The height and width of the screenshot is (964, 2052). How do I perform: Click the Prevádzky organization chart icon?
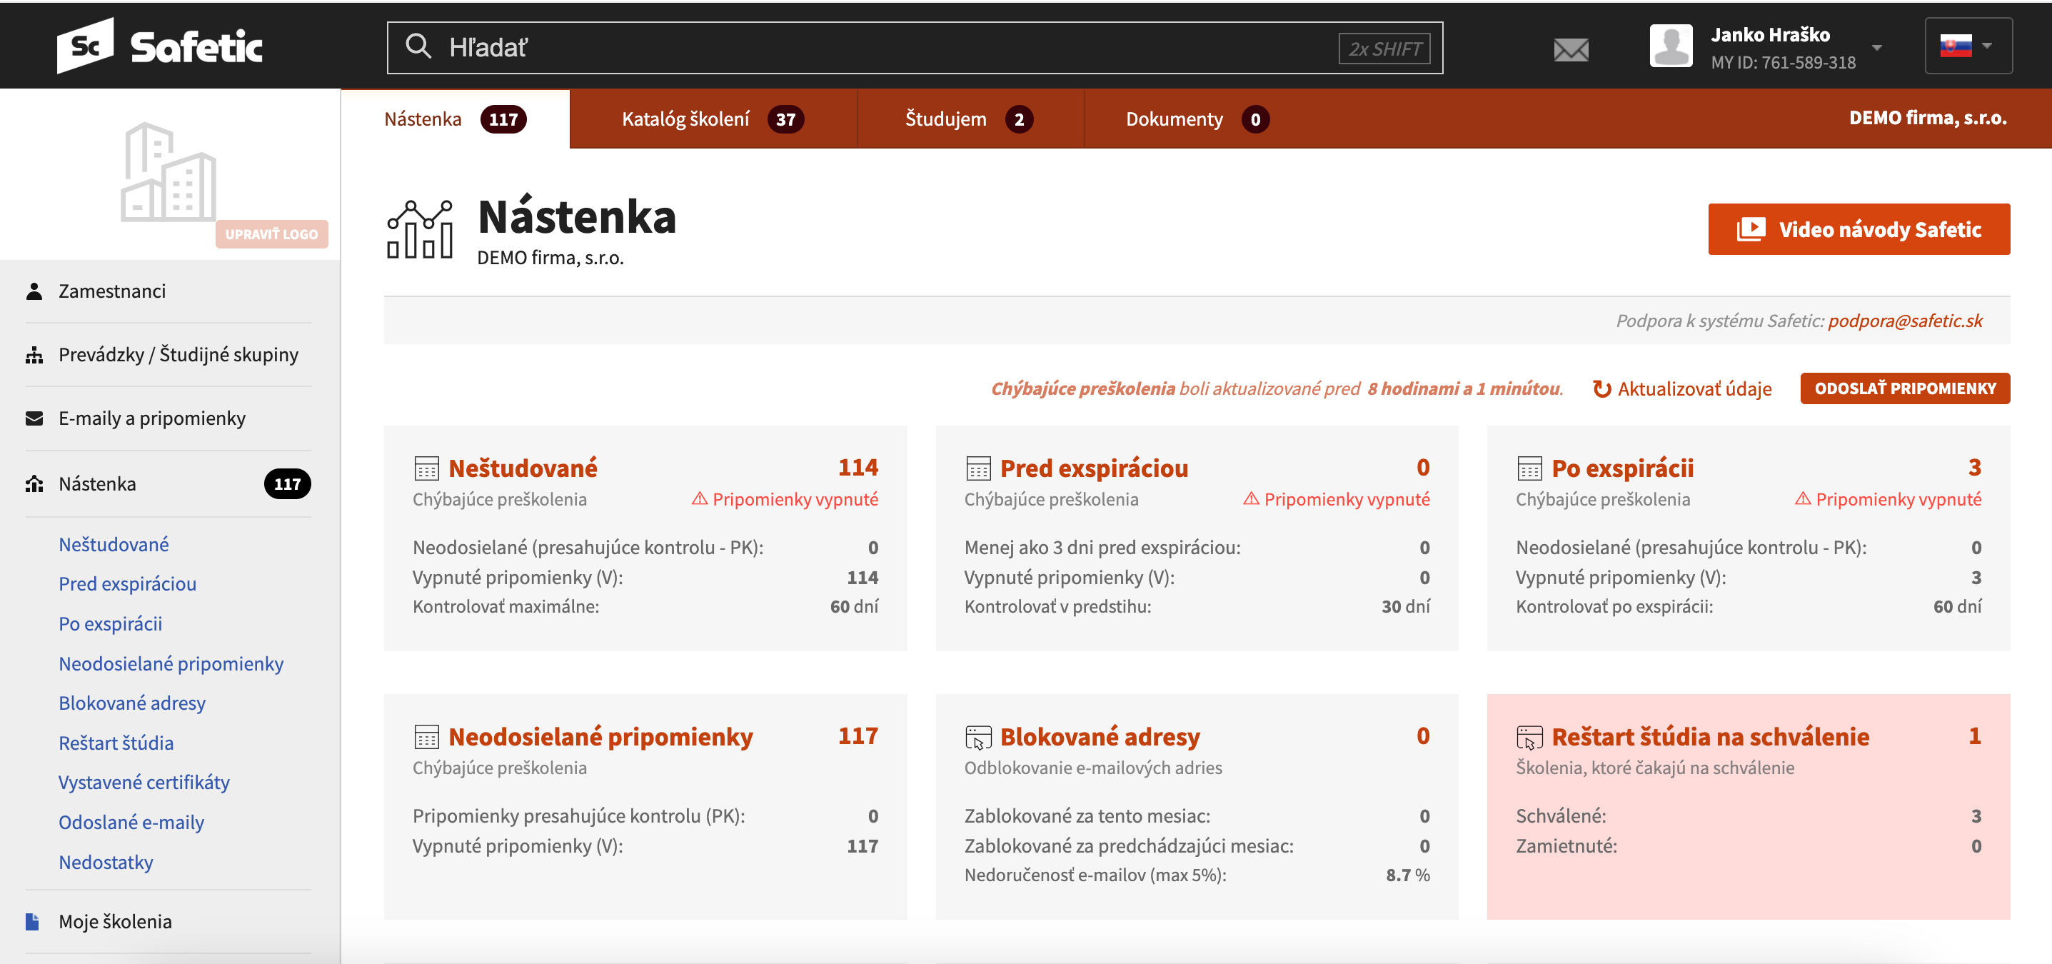coord(34,354)
